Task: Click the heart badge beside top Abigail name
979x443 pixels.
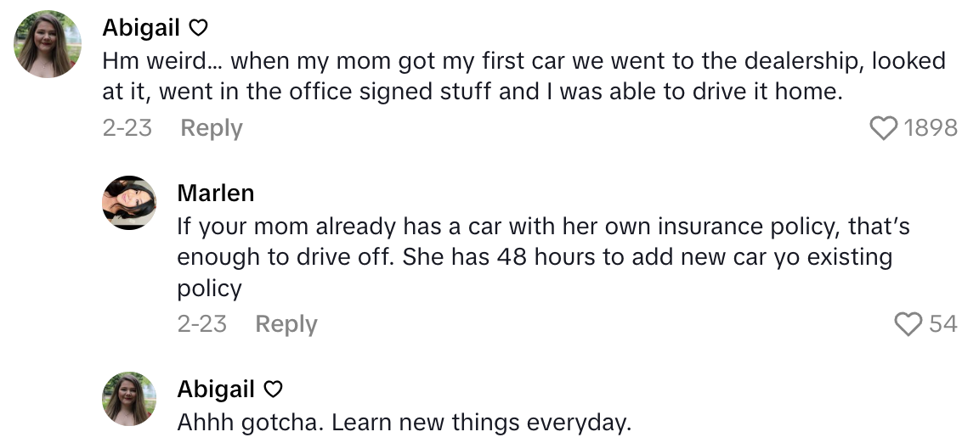Action: [198, 28]
